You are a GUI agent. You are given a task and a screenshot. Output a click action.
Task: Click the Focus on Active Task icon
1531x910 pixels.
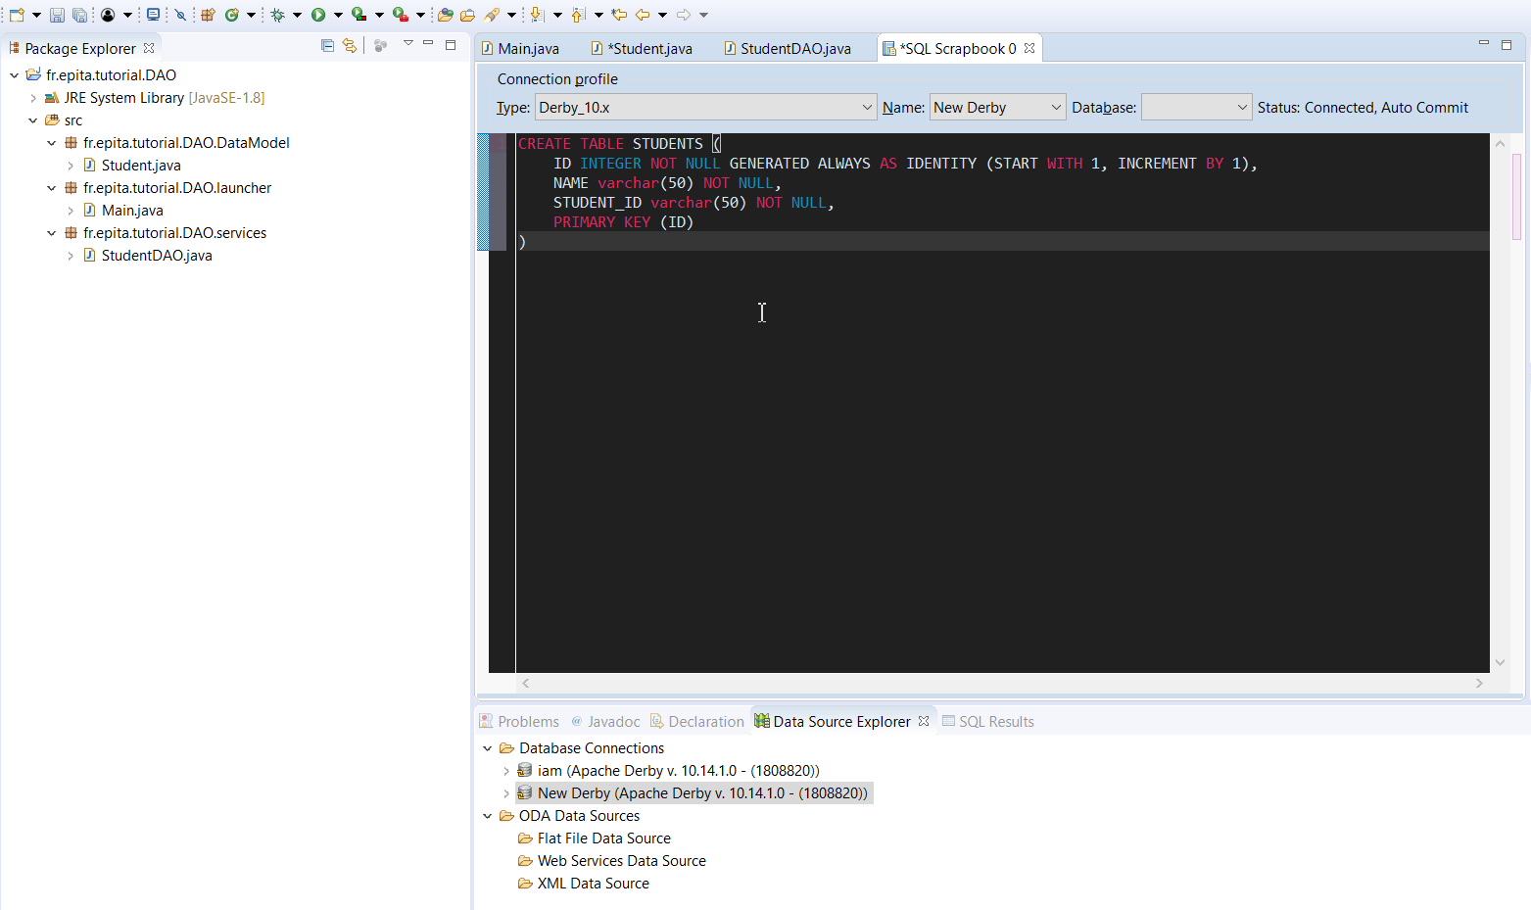[381, 45]
